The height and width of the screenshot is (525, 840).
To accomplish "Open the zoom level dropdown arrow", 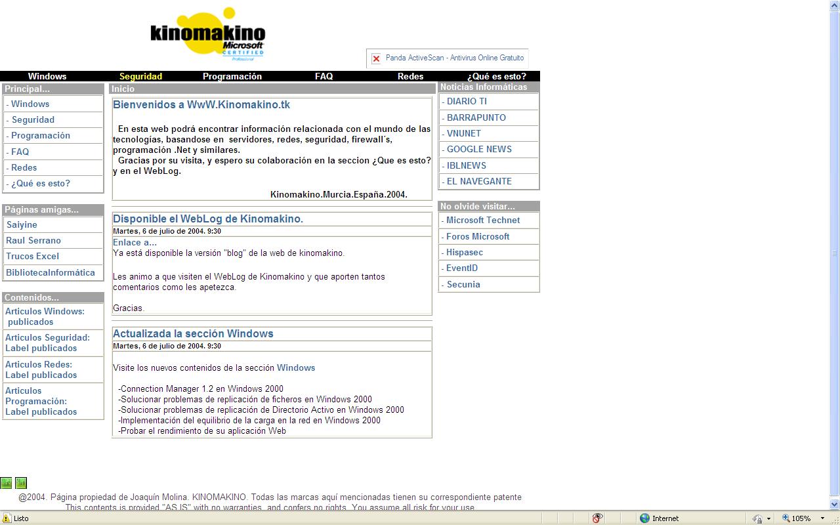I will [822, 518].
